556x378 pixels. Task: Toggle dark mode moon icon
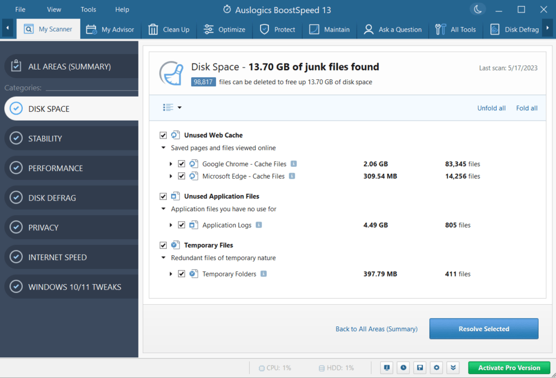click(477, 9)
